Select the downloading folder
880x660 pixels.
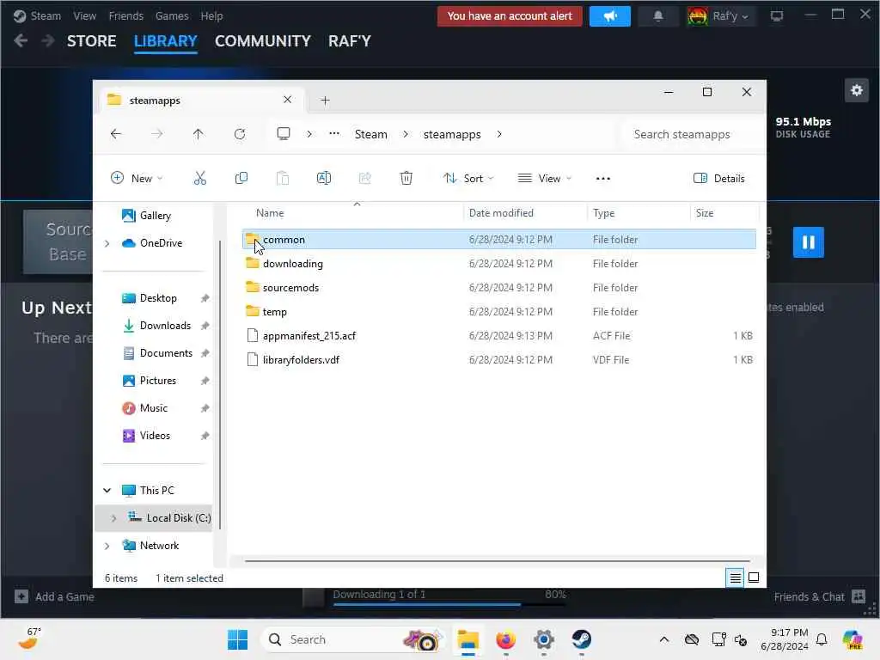(x=499, y=264)
